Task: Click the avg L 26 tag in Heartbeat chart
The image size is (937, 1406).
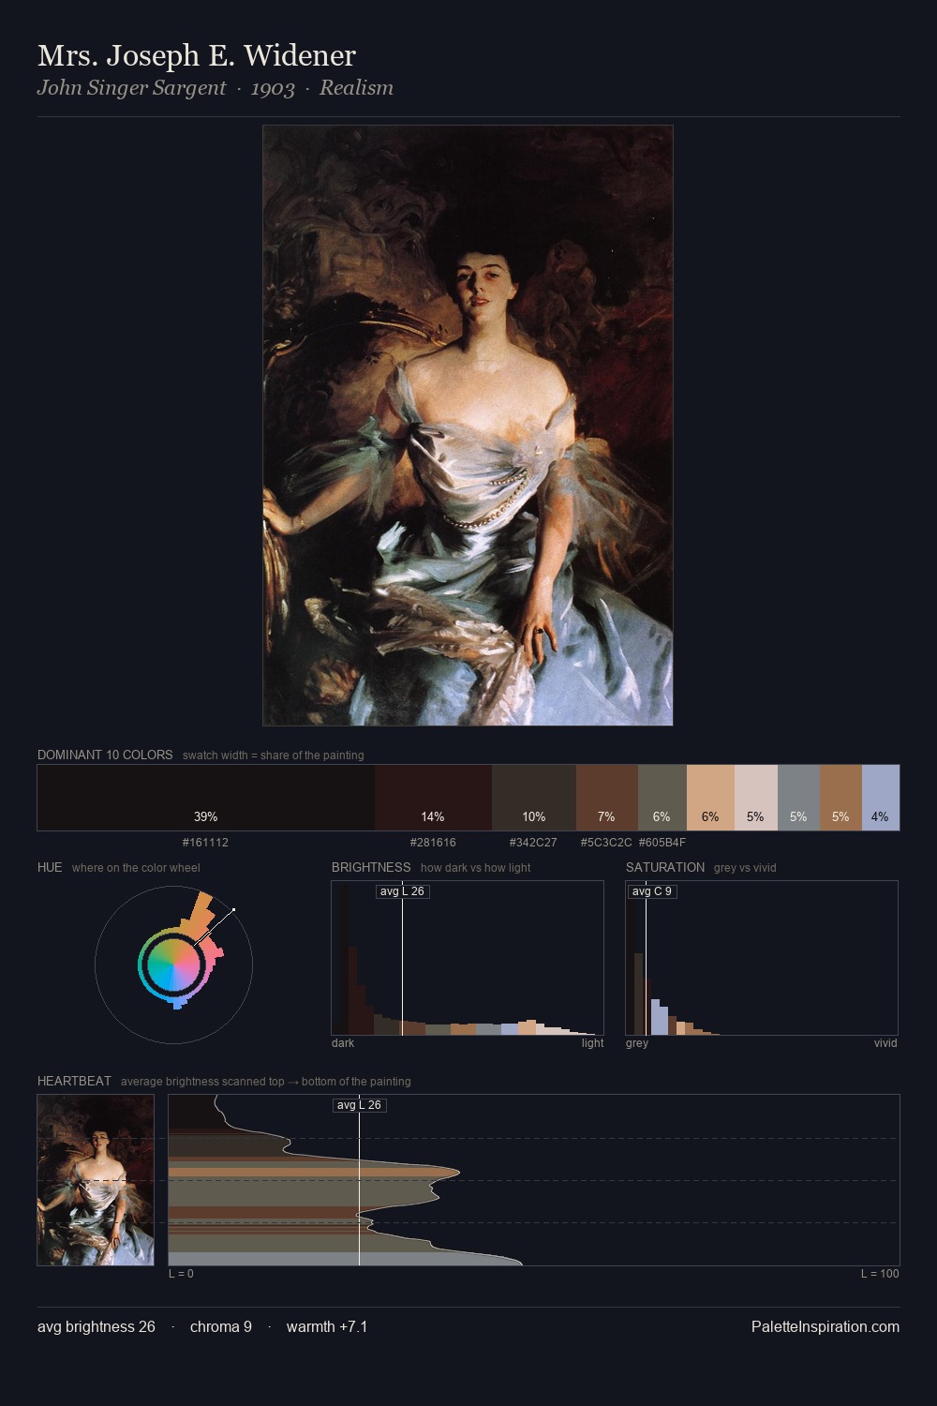Action: (360, 1105)
